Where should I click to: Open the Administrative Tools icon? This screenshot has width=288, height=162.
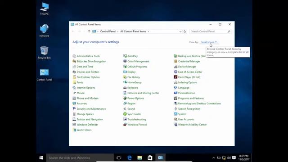(x=74, y=56)
